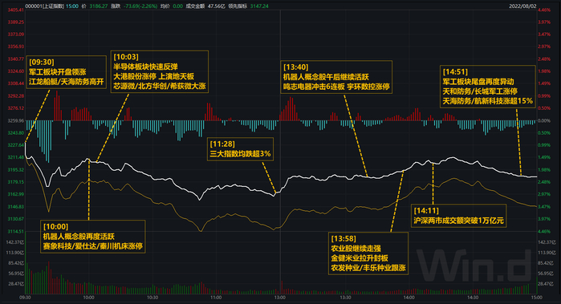
Task: Click the 0.00% percent axis label
Action: [x=544, y=121]
